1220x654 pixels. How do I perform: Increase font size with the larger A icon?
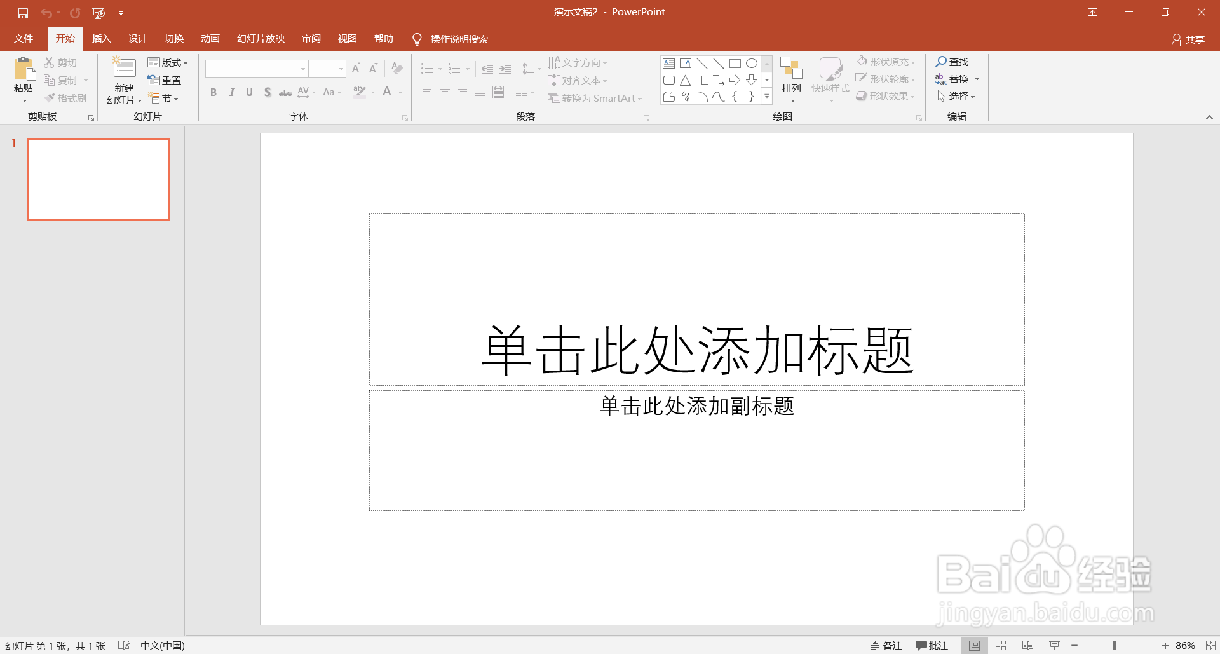(356, 68)
